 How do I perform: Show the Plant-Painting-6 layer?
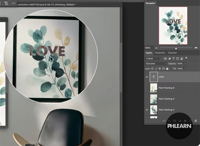click(x=147, y=88)
